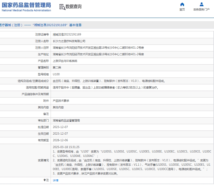
Task: Click the 生效日期 value 2023-12-07
Action: (x=60, y=134)
